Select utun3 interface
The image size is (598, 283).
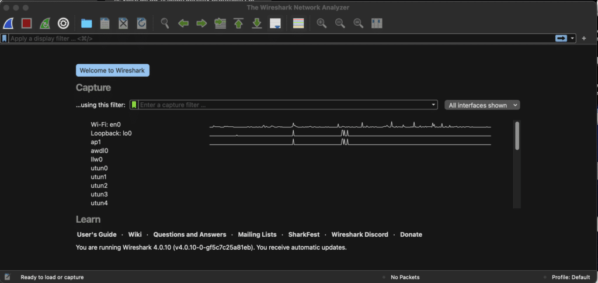[x=99, y=194]
